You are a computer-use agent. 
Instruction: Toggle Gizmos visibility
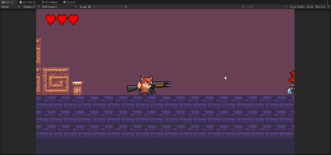coord(320,7)
